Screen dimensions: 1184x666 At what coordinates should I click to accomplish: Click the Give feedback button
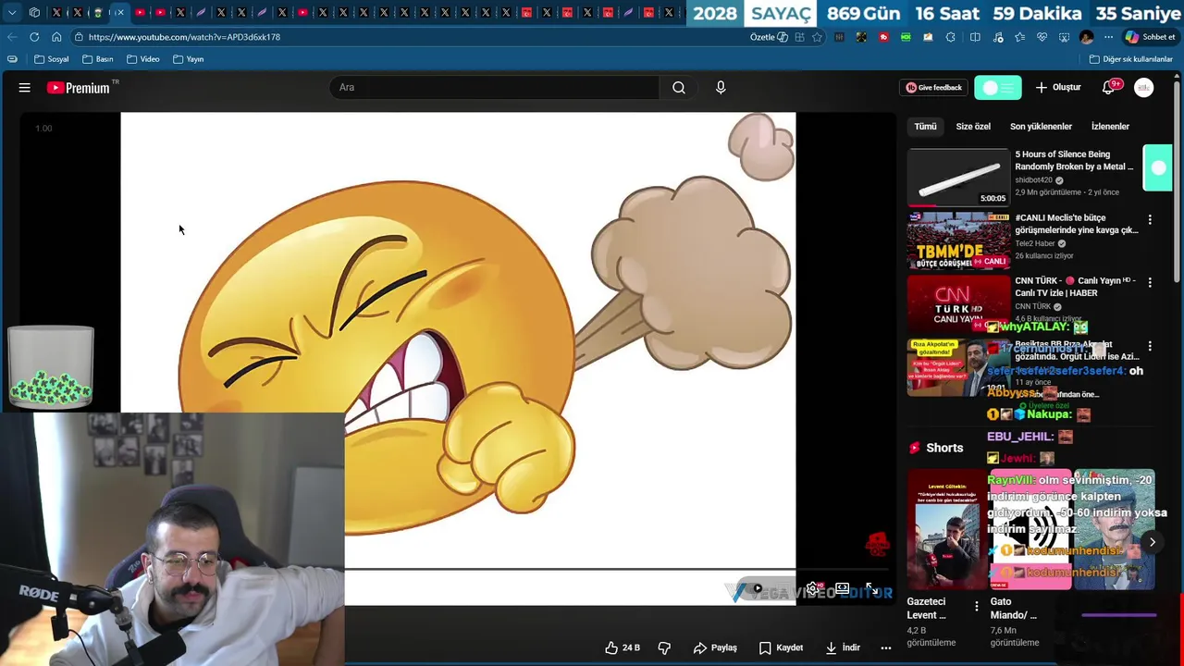pos(934,88)
